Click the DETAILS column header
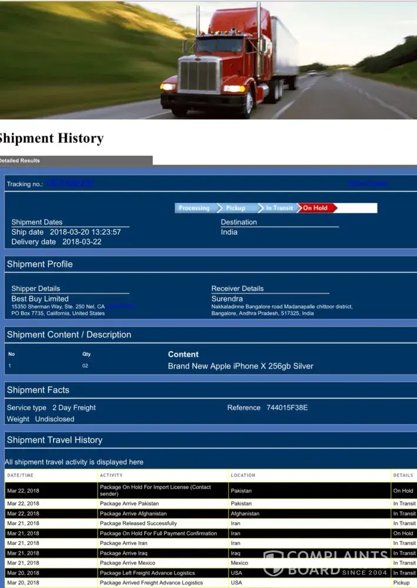 [403, 475]
